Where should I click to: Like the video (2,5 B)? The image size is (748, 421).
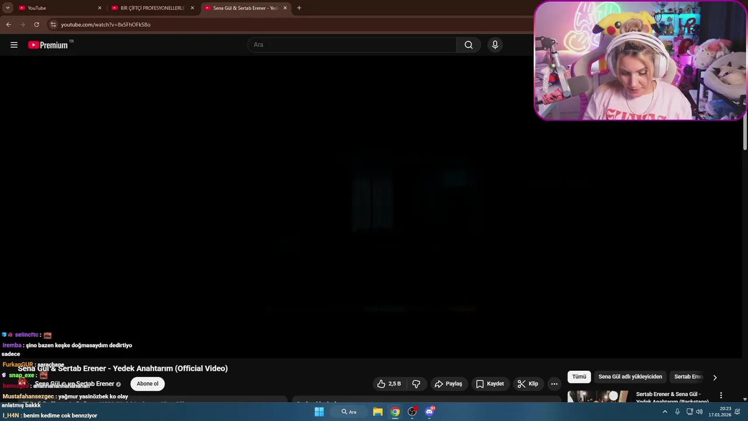point(389,384)
